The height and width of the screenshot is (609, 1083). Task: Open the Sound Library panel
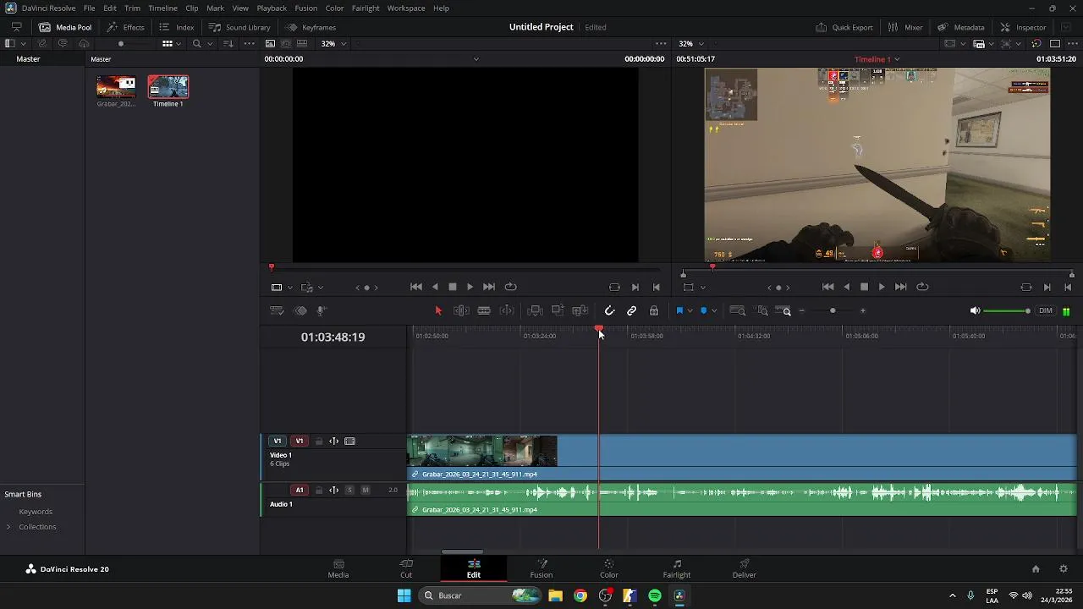pos(239,27)
